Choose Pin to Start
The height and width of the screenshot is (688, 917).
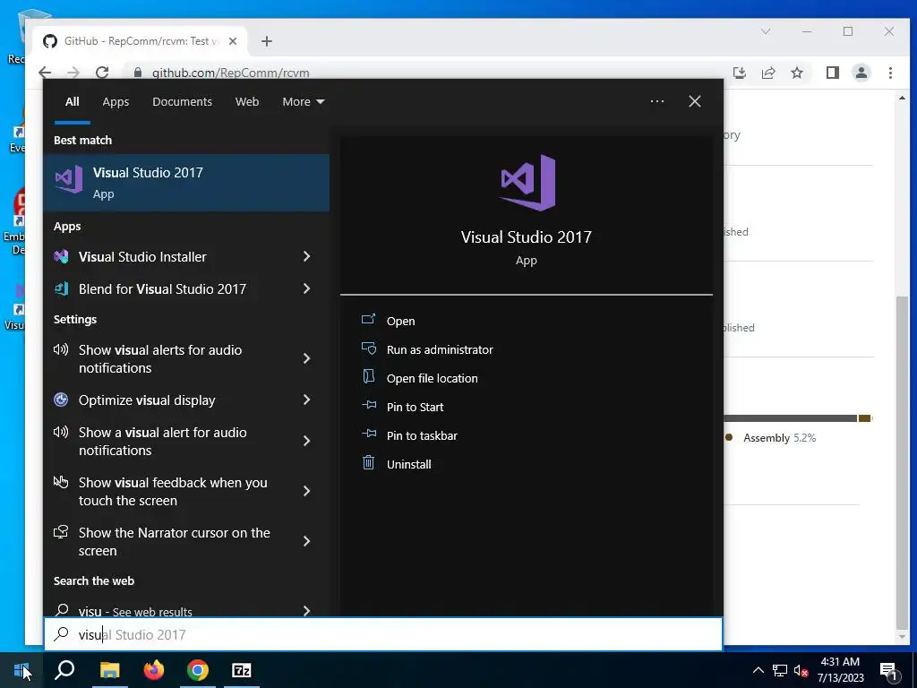pyautogui.click(x=416, y=408)
